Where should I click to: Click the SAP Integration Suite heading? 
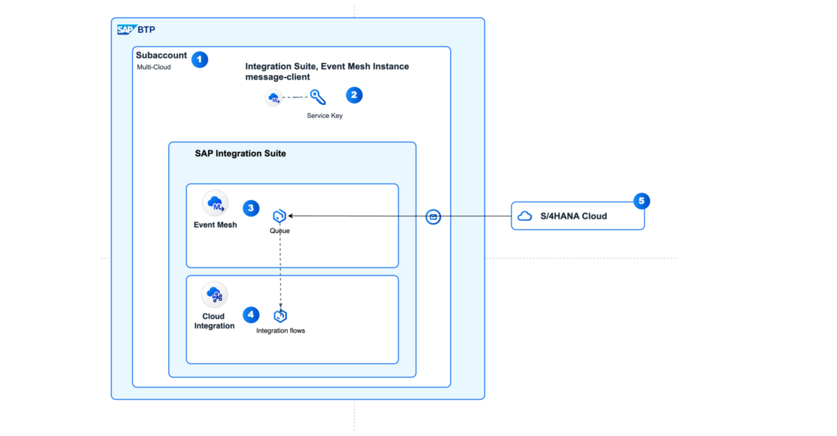(x=241, y=154)
